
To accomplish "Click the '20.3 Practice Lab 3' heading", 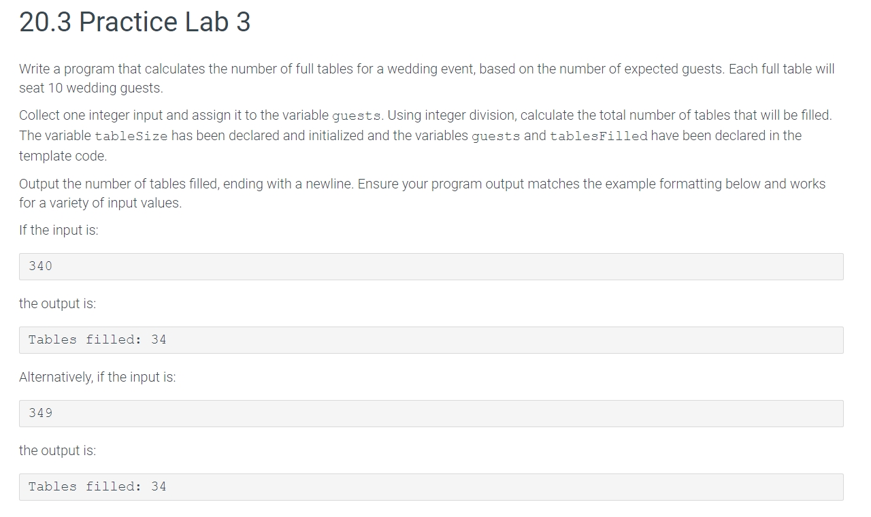I will 135,22.
